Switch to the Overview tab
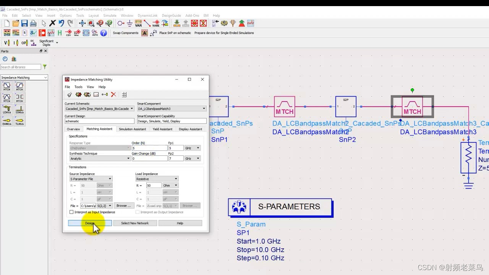 [x=73, y=129]
